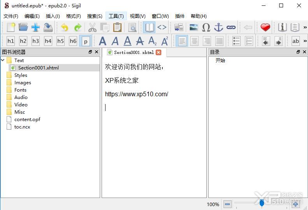Image resolution: width=308 pixels, height=210 pixels.
Task: Expand the top toolbar overflow chevron
Action: pos(305,27)
